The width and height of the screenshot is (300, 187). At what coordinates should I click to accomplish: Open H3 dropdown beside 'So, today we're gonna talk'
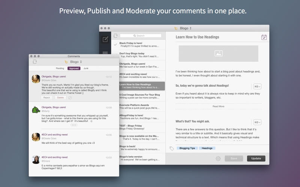pos(257,86)
